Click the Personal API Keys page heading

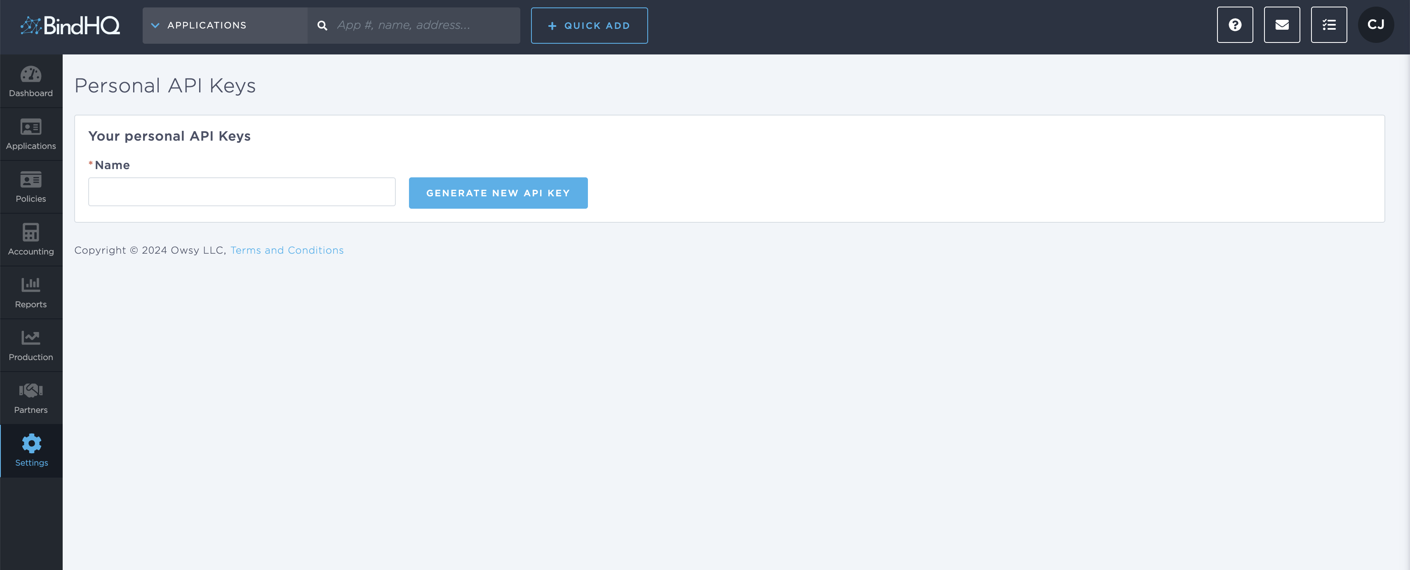pyautogui.click(x=165, y=86)
